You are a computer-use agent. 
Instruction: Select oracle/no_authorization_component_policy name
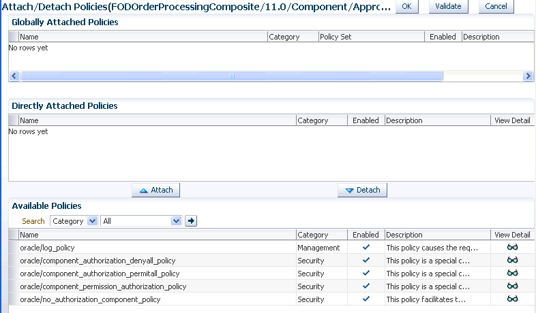[90, 299]
